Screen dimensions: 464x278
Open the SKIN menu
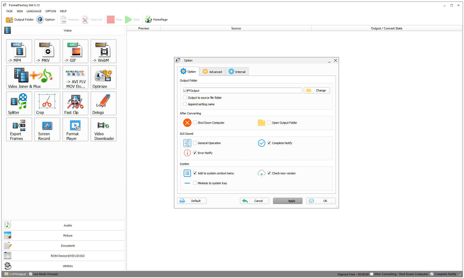(20, 11)
